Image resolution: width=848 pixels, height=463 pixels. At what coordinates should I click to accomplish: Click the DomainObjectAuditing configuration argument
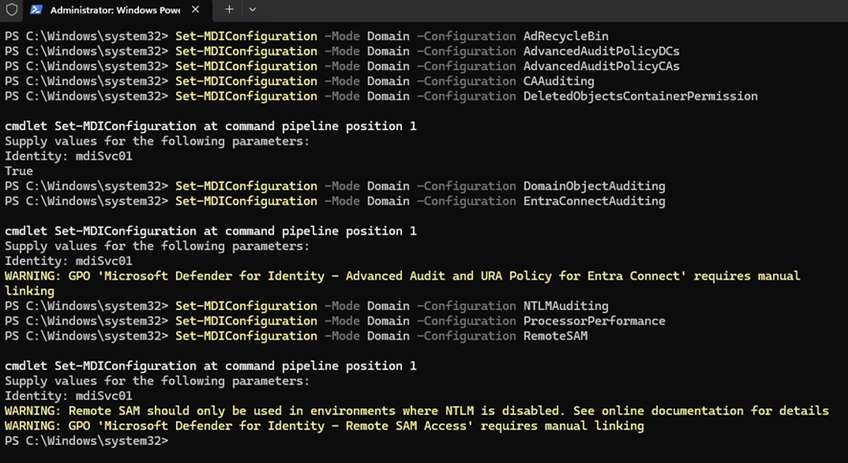(594, 186)
